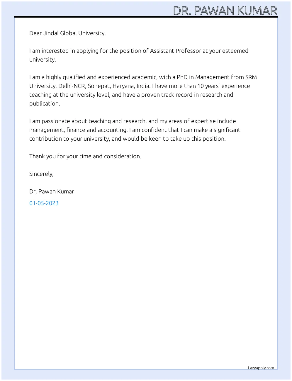Viewport: 292px width, 381px height.
Task: Click the word Sonepat
Action: tap(99, 86)
